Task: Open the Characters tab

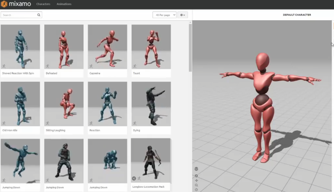Action: [x=43, y=4]
